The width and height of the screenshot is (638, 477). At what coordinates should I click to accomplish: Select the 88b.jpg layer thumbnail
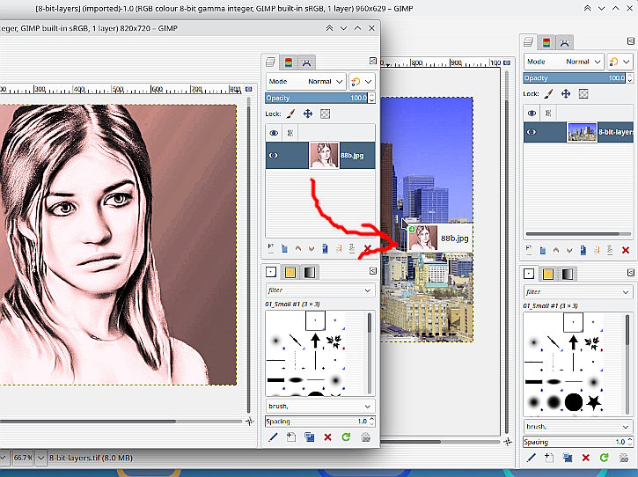[x=324, y=155]
